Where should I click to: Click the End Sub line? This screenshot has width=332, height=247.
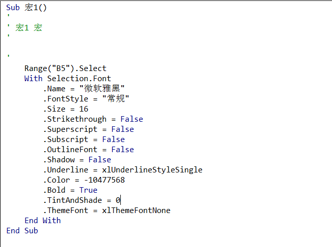coord(22,231)
